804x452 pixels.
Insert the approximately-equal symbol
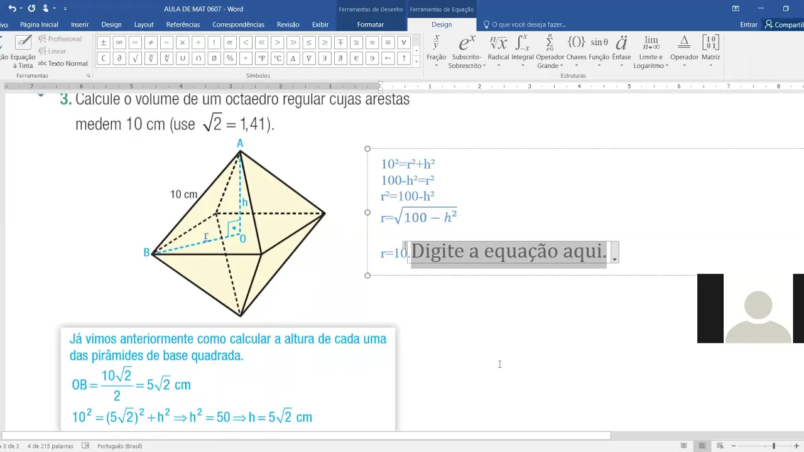pos(372,43)
